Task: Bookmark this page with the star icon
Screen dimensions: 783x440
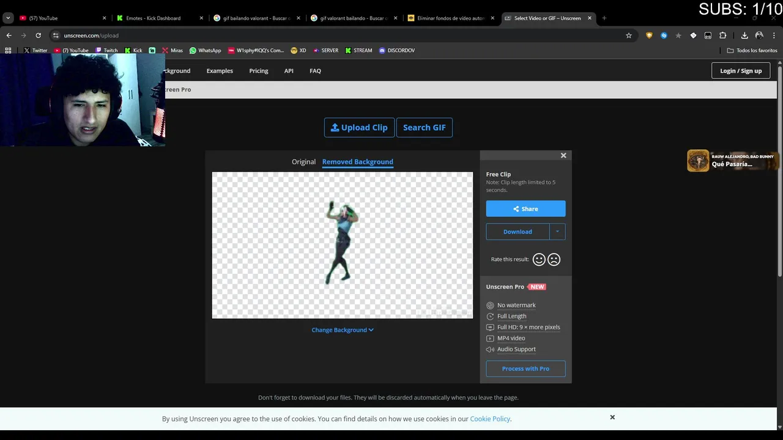Action: pos(628,35)
